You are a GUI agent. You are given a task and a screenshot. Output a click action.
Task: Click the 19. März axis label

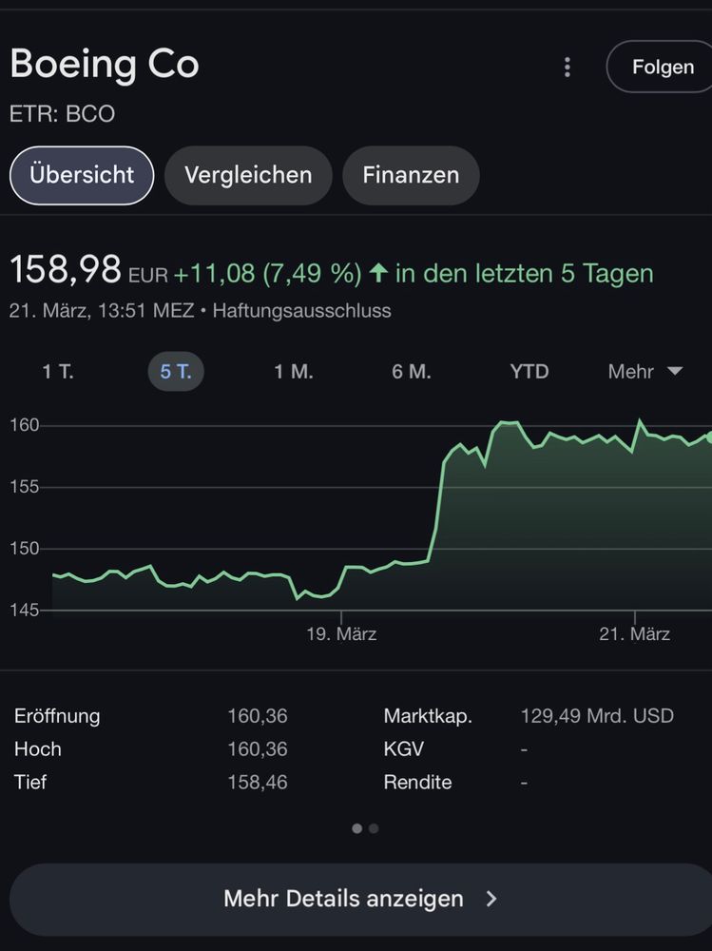click(341, 634)
